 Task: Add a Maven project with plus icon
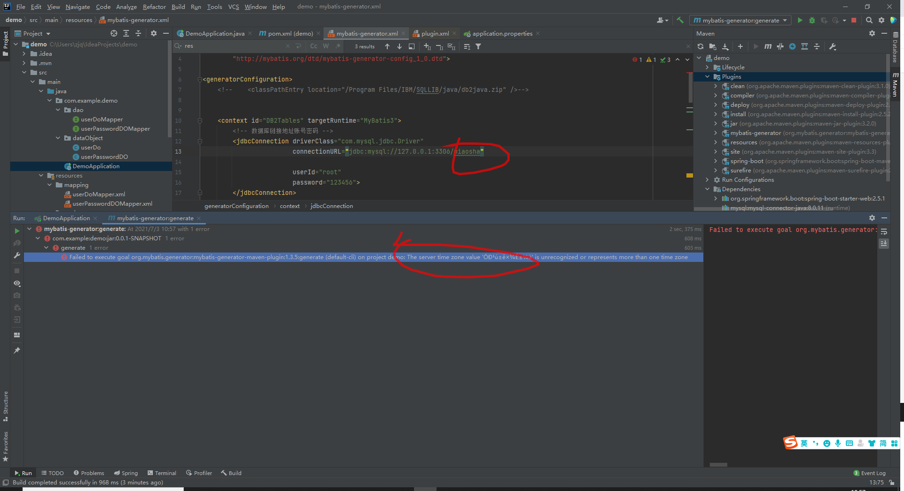click(740, 46)
